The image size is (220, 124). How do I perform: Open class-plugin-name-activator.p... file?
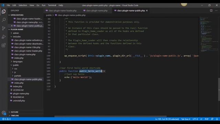coord(29,40)
